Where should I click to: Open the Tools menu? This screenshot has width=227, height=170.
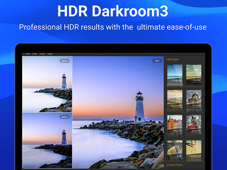point(42,54)
